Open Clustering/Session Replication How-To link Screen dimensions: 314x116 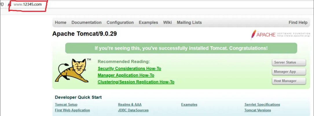[x=136, y=82]
